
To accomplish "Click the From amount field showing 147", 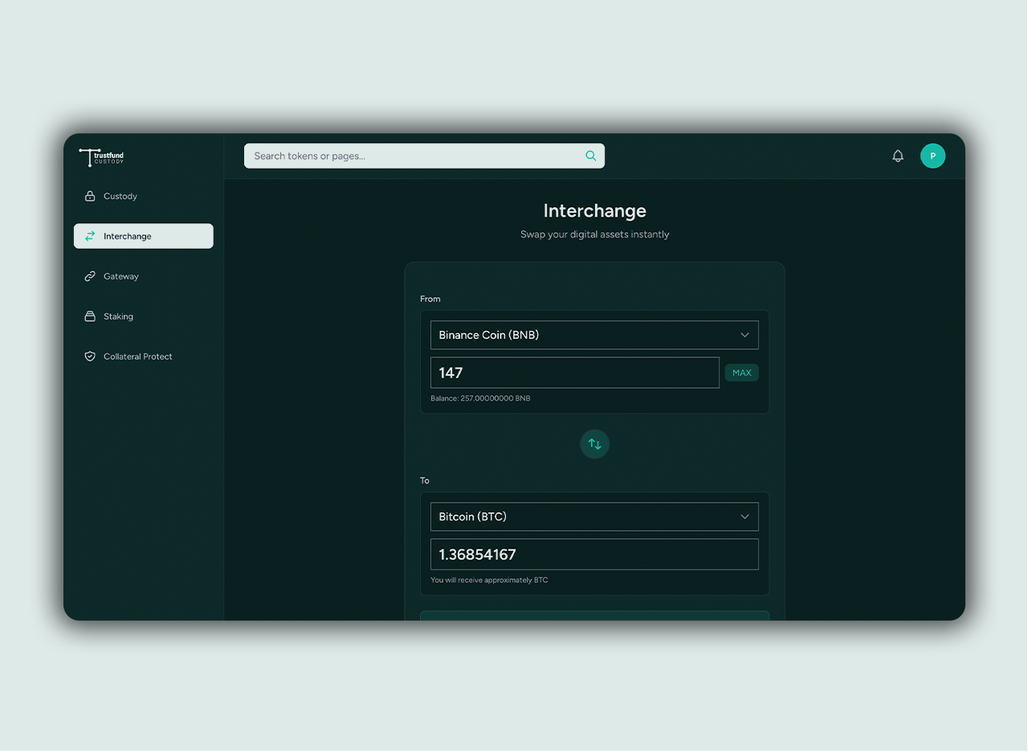I will tap(574, 373).
